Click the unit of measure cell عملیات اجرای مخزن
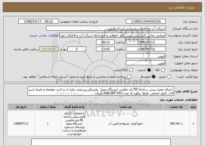Viewport: 205px width, 145px height. (x=74, y=123)
